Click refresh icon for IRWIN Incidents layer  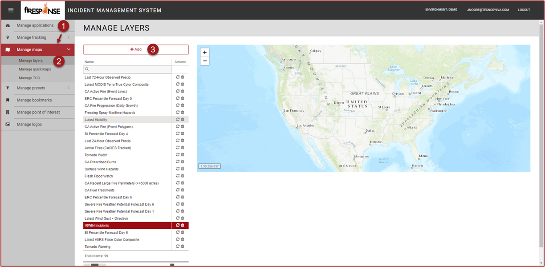click(x=178, y=225)
